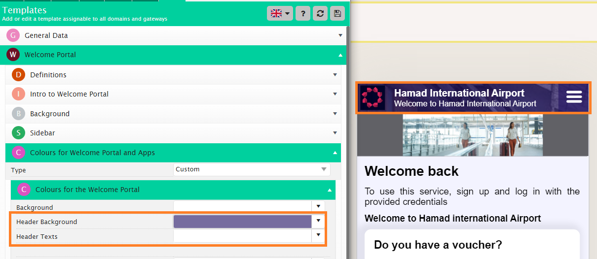Click the purple Header Background colour swatch
The width and height of the screenshot is (597, 259).
click(242, 222)
